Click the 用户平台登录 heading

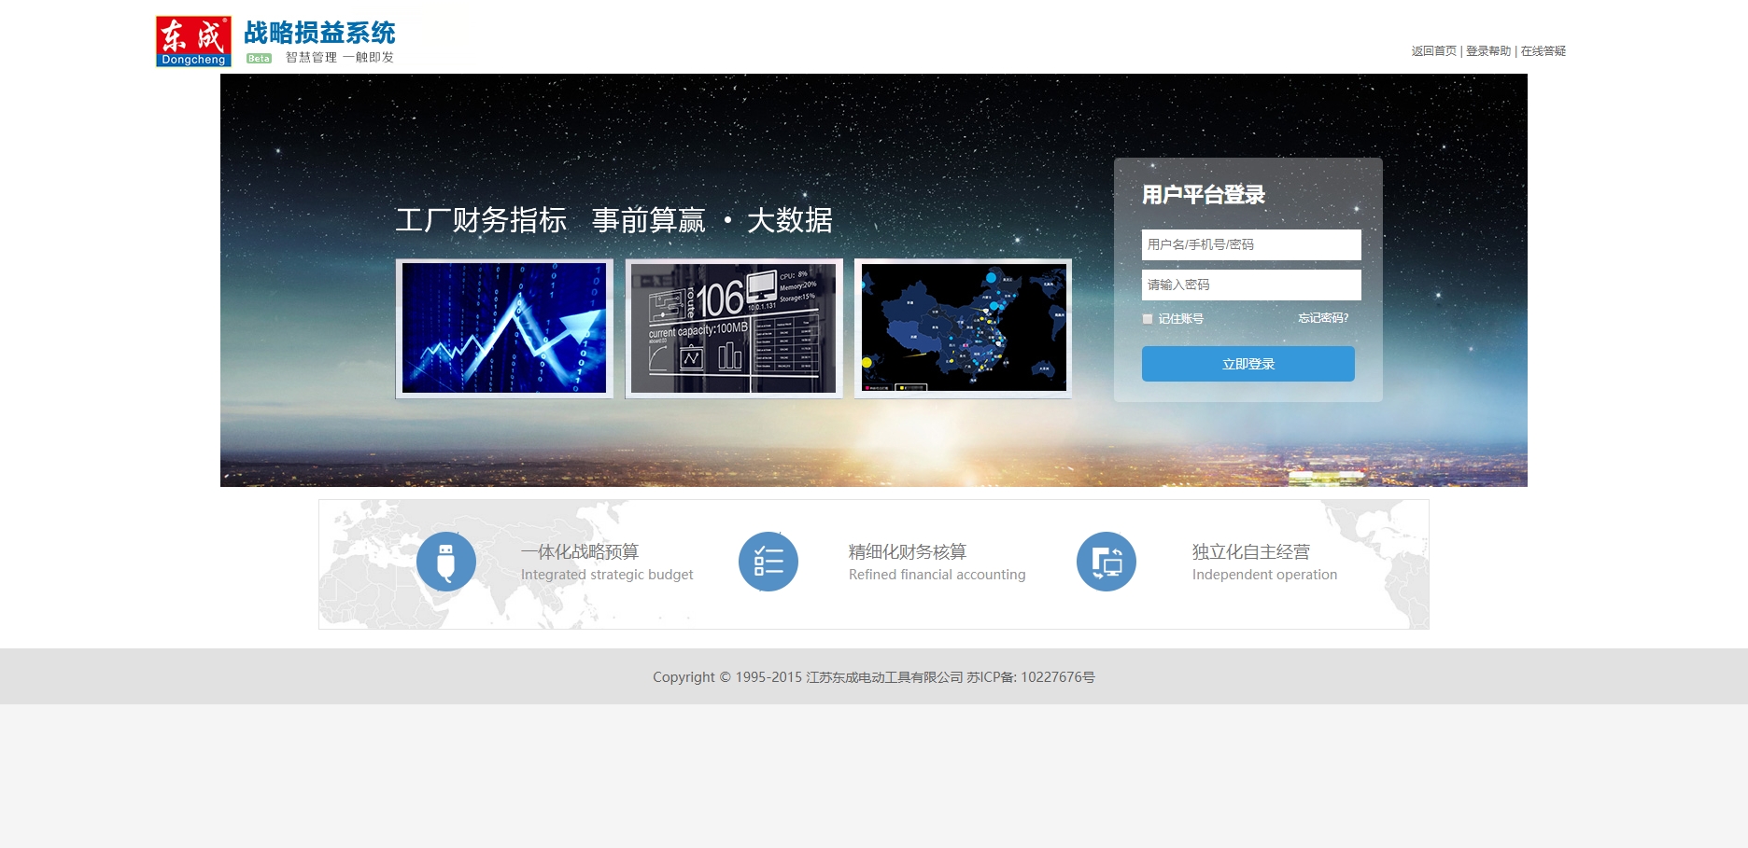point(1204,195)
